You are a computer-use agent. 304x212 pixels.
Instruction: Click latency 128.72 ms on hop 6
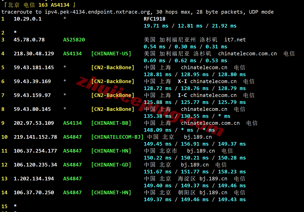pyautogui.click(x=158, y=89)
